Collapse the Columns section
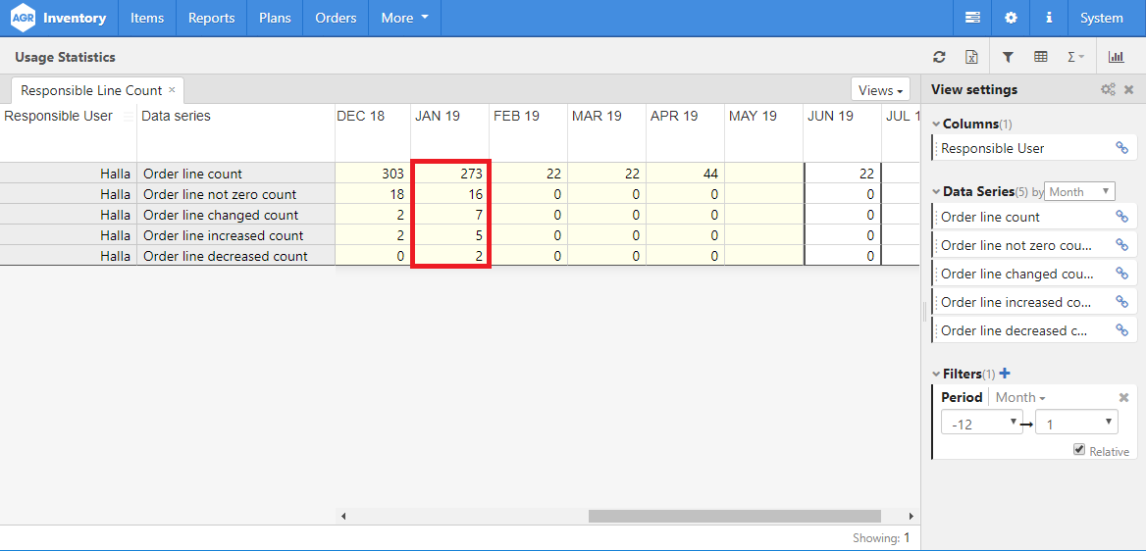Image resolution: width=1146 pixels, height=551 pixels. click(x=936, y=125)
